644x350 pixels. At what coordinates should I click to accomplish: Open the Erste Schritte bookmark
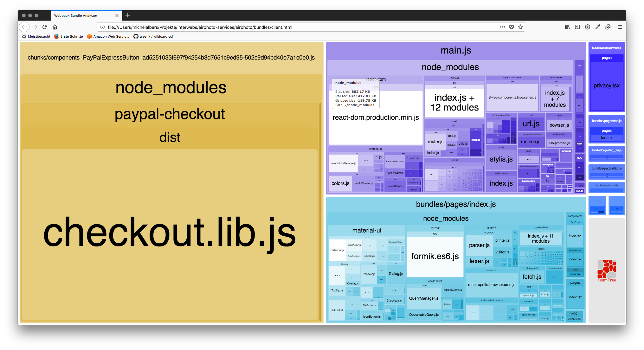coord(68,36)
